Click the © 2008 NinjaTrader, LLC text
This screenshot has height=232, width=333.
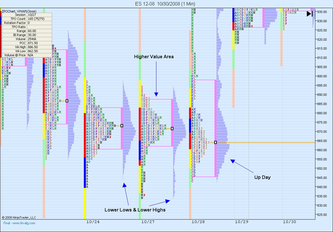pos(19,218)
